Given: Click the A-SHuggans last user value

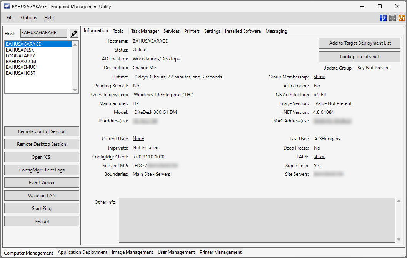Looking at the screenshot, I should click(x=327, y=139).
